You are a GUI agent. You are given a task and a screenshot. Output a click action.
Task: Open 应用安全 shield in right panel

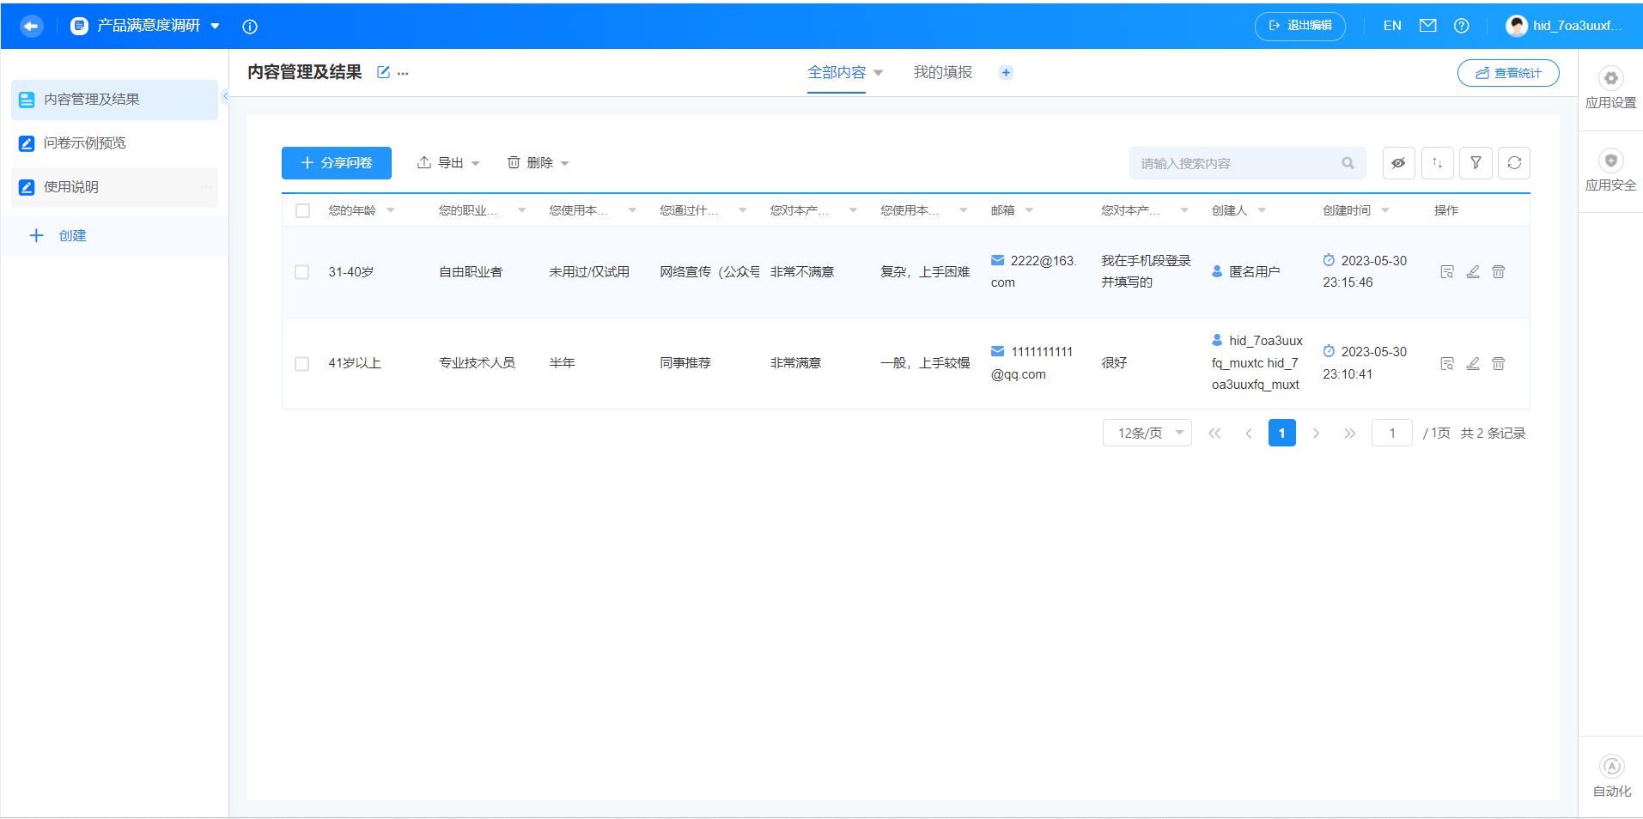[x=1611, y=172]
